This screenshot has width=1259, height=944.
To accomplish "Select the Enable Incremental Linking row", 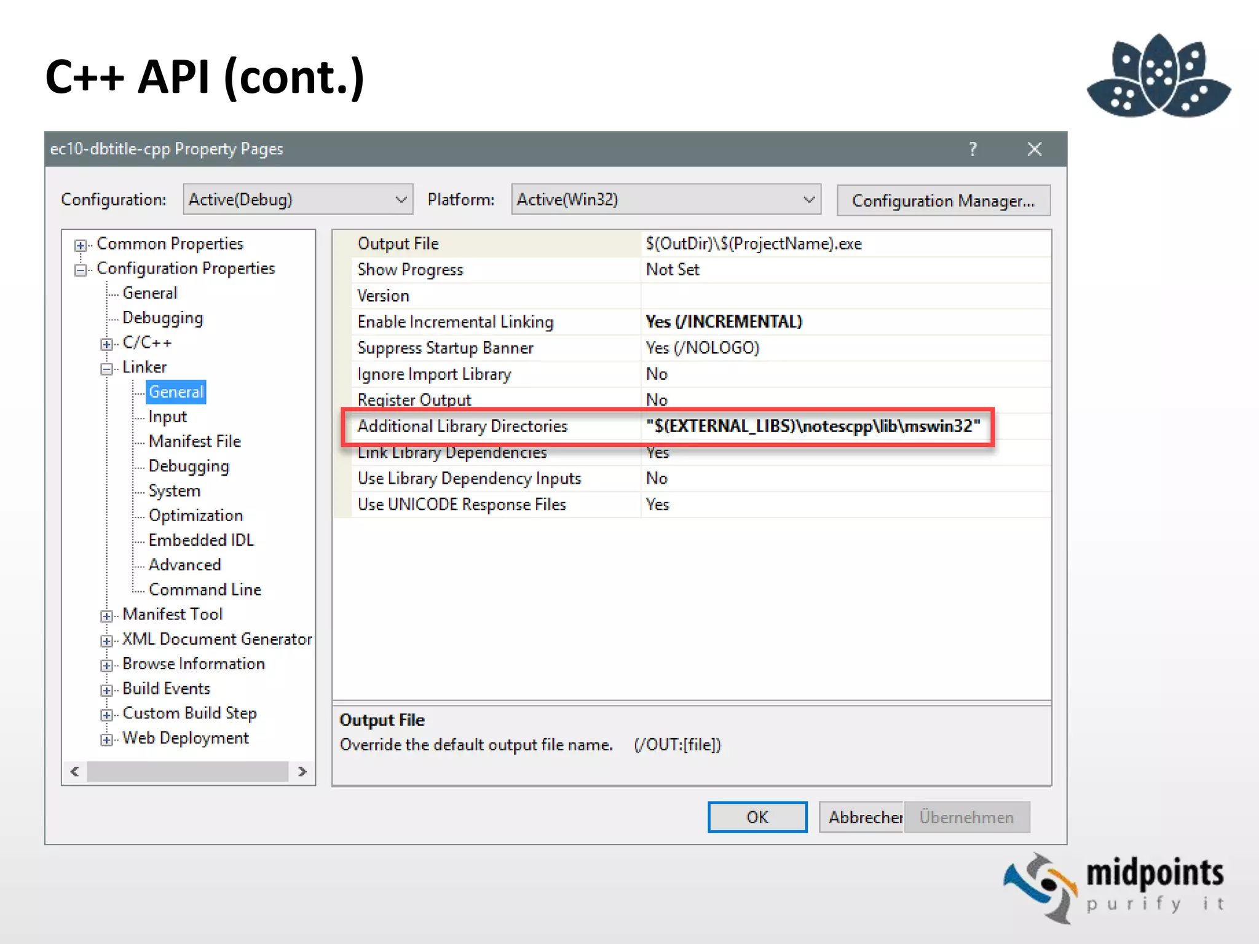I will click(455, 322).
